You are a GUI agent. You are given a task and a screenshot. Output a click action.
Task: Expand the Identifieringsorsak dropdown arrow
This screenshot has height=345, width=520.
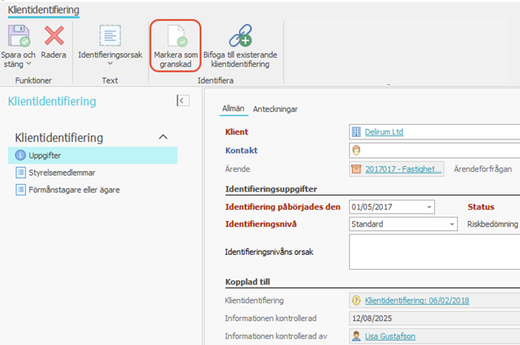pyautogui.click(x=110, y=64)
